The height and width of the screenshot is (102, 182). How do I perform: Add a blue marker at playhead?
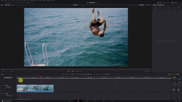click(x=97, y=74)
